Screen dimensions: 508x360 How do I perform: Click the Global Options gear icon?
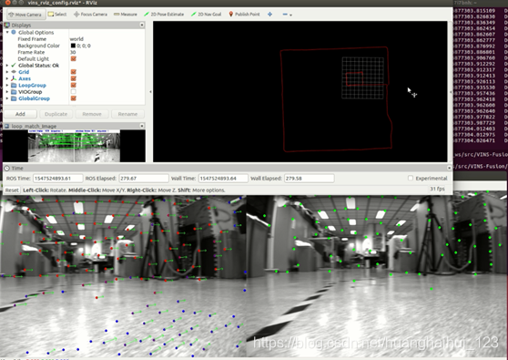coord(14,33)
